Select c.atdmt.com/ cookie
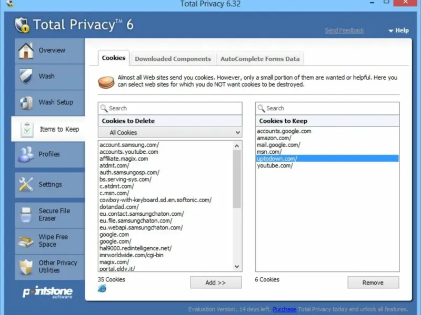 click(x=116, y=186)
